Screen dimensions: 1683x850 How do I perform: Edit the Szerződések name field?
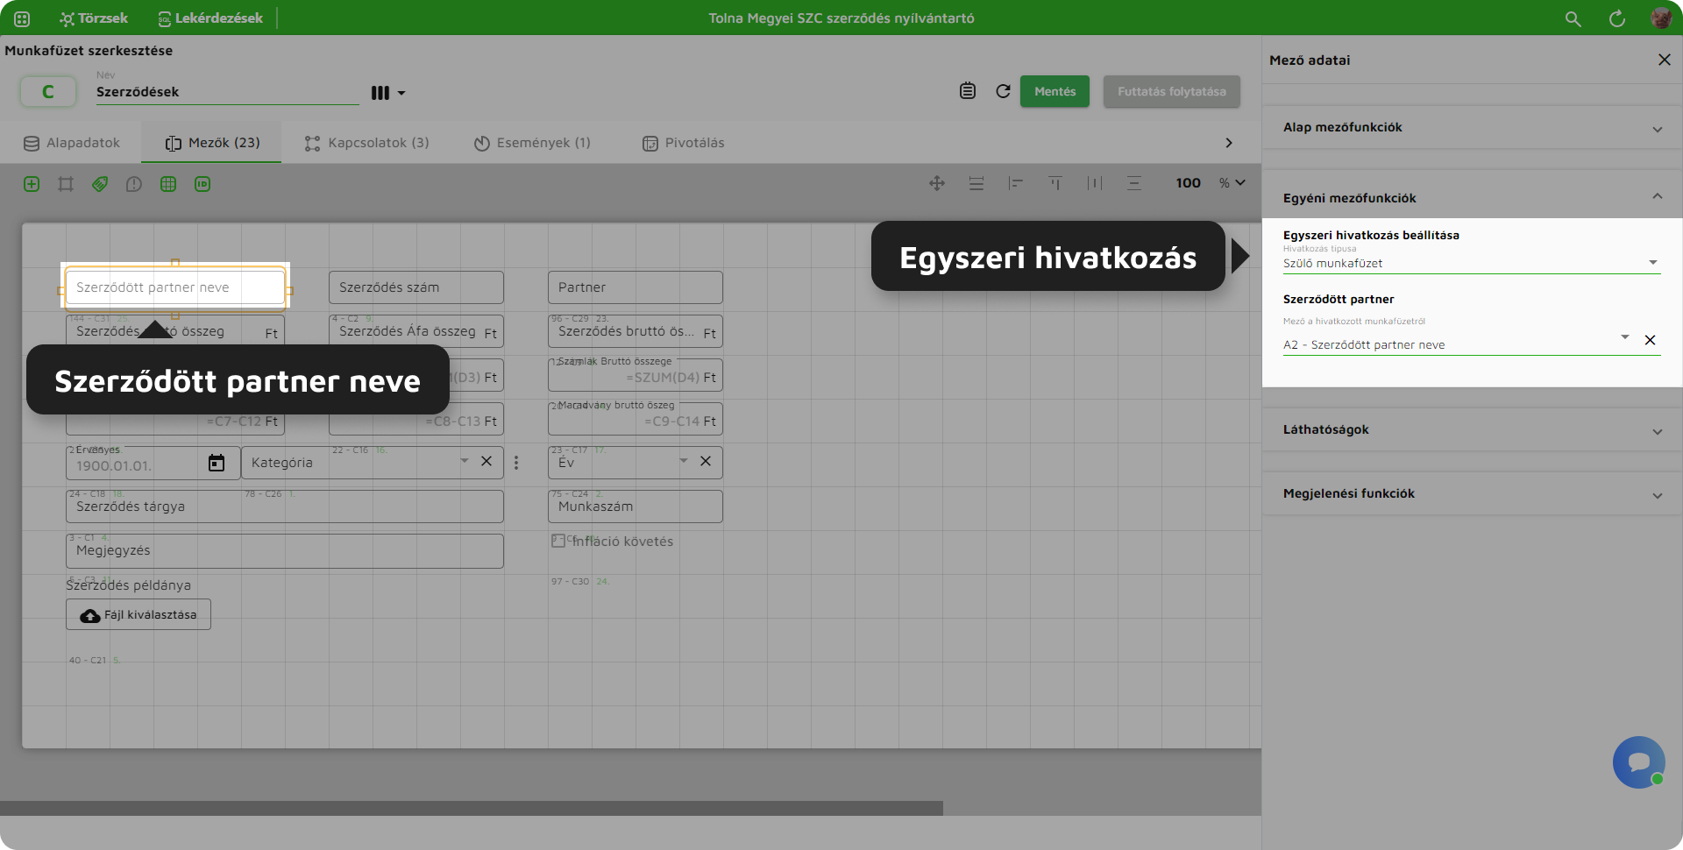click(228, 92)
